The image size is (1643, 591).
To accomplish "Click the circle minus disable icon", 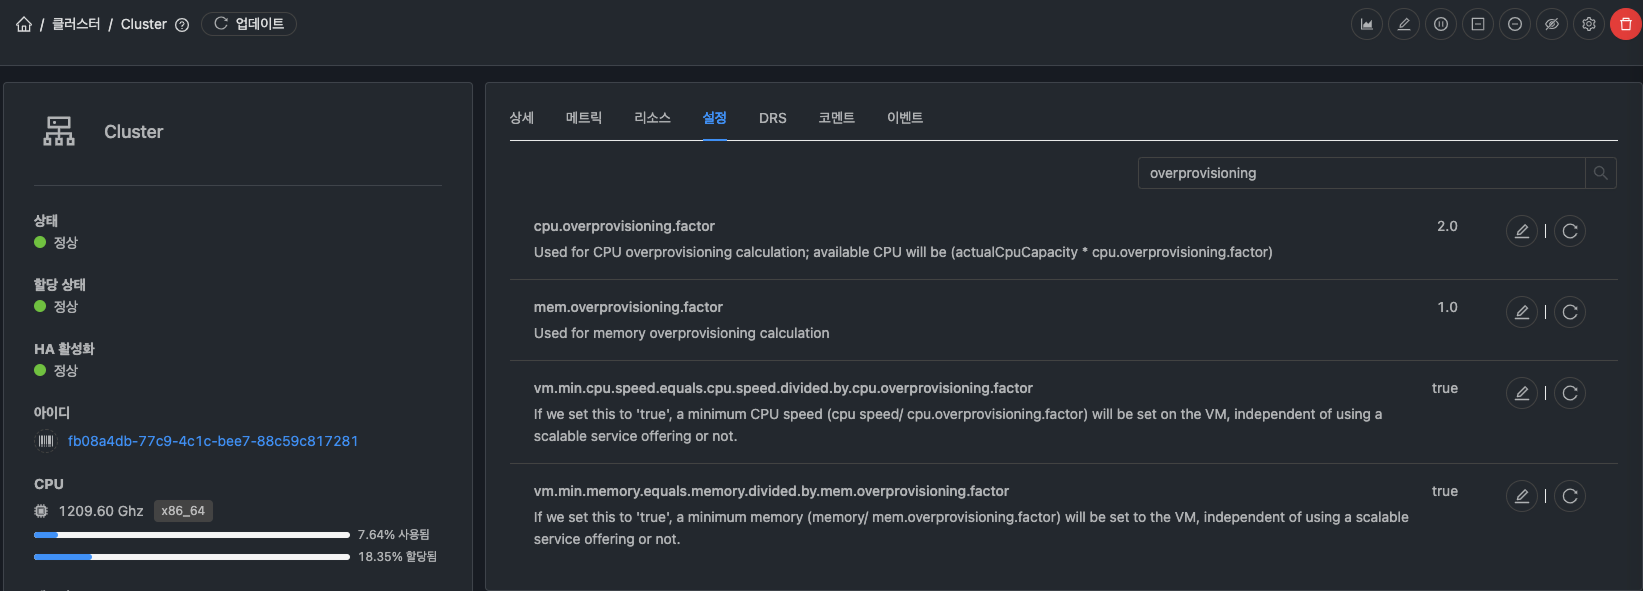I will coord(1514,24).
